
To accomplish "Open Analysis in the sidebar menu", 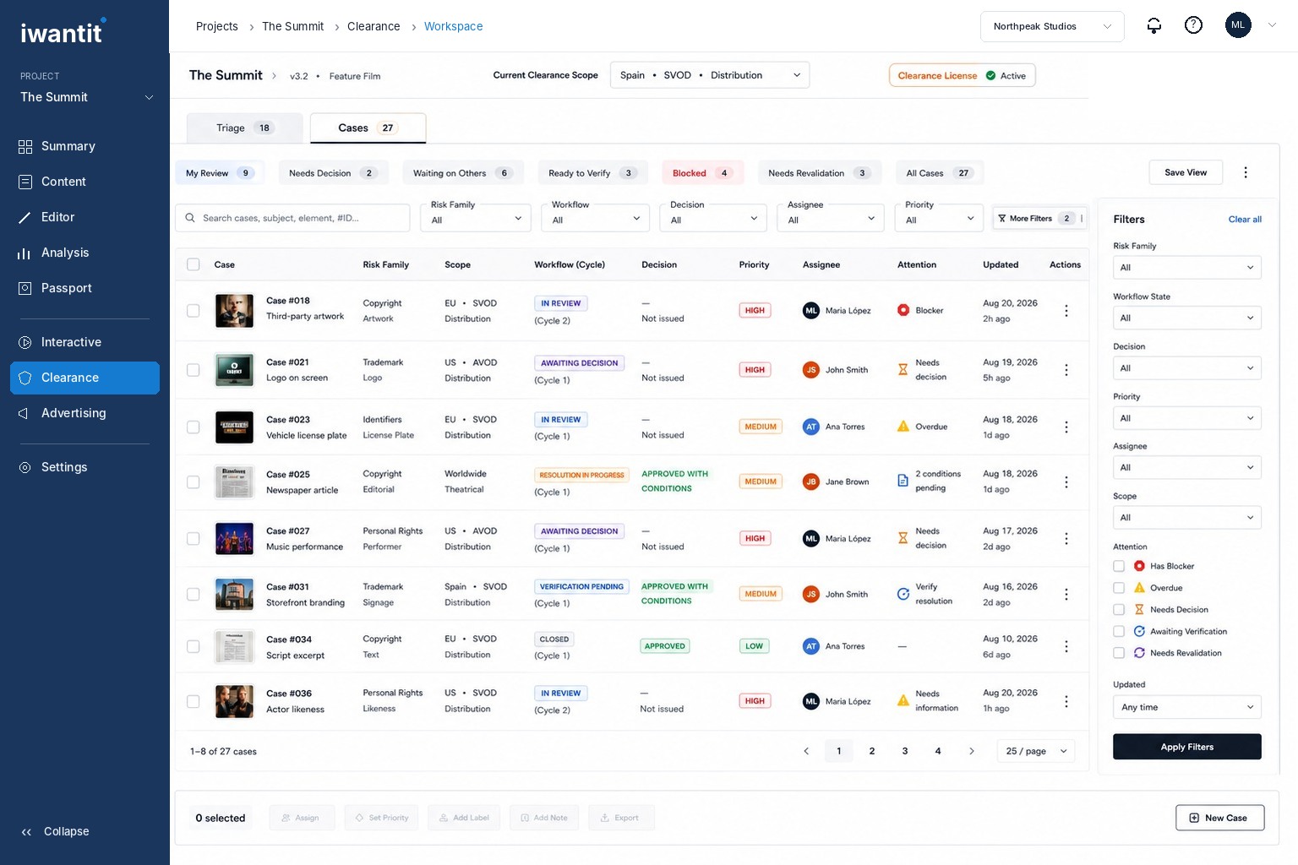I will [x=85, y=253].
